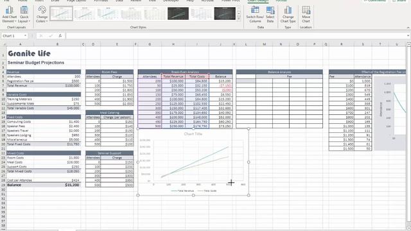Select row 29 header
This screenshot has width=411, height=231.
3,185
